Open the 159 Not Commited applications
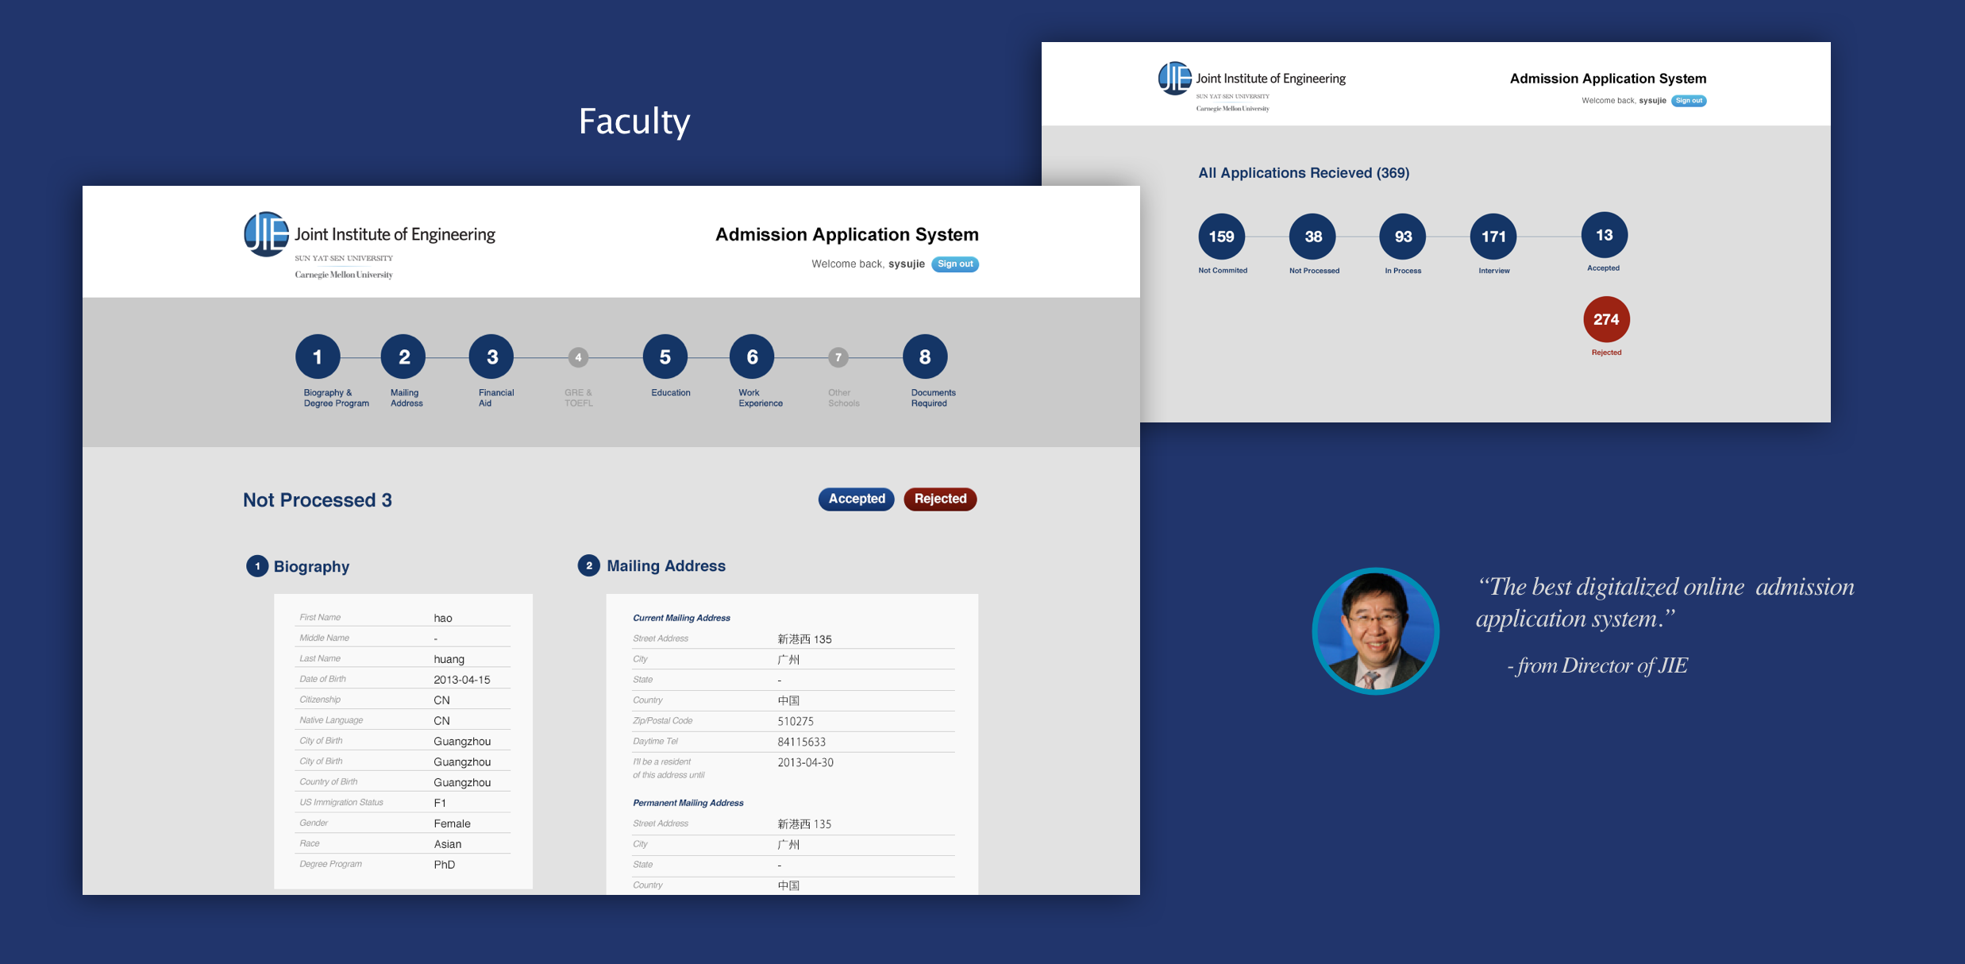The height and width of the screenshot is (964, 1965). tap(1221, 237)
